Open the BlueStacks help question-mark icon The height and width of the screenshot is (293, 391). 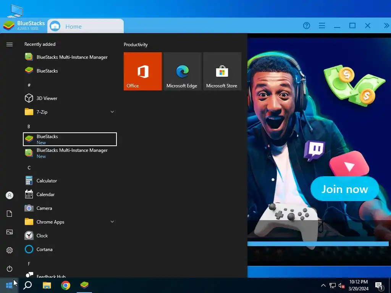[x=307, y=26]
